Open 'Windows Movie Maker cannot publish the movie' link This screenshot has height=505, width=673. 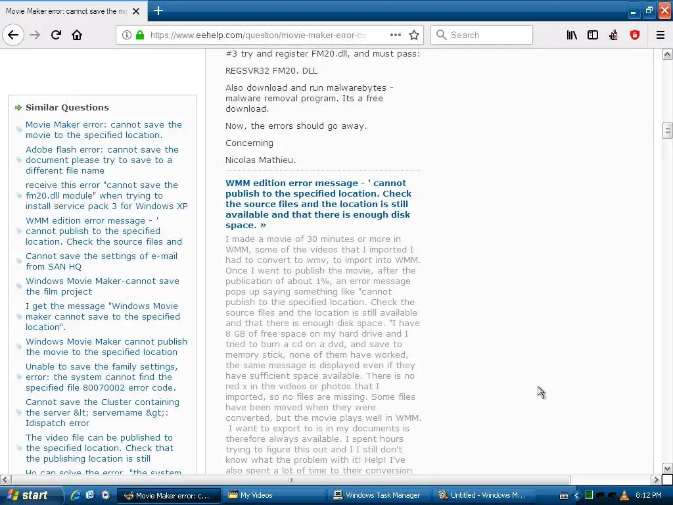click(106, 347)
